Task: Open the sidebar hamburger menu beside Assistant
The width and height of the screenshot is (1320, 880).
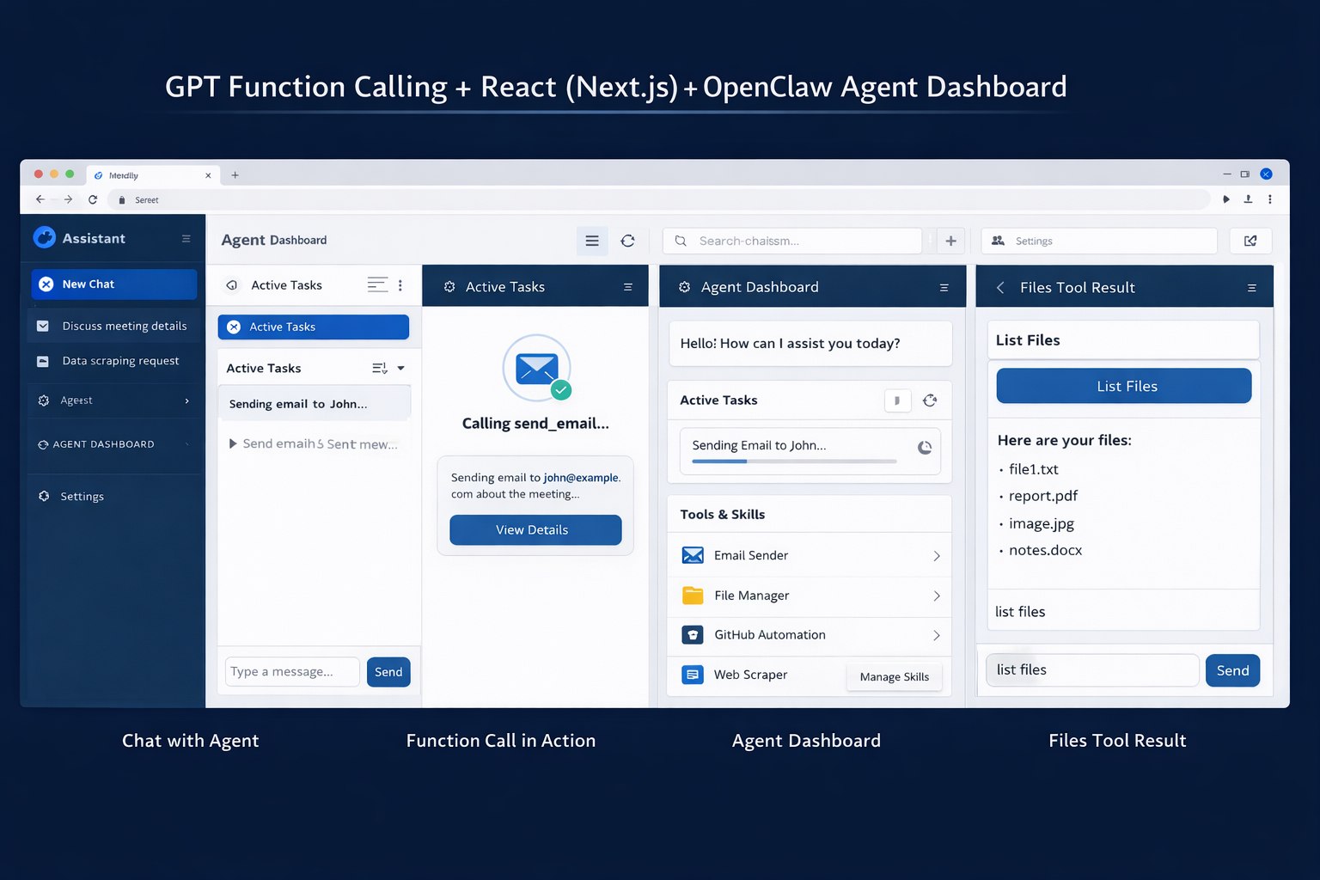Action: (x=186, y=239)
